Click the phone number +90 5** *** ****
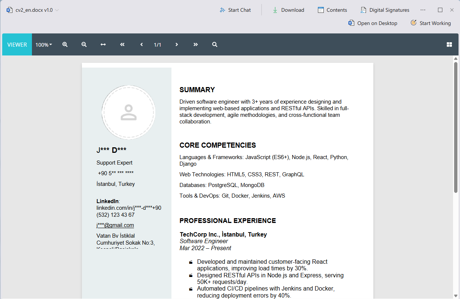Image resolution: width=460 pixels, height=299 pixels. click(116, 173)
